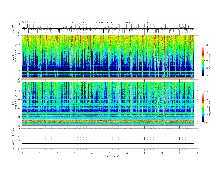Click inside the ch.2 spectrogram panel
The image size is (222, 172).
click(108, 104)
